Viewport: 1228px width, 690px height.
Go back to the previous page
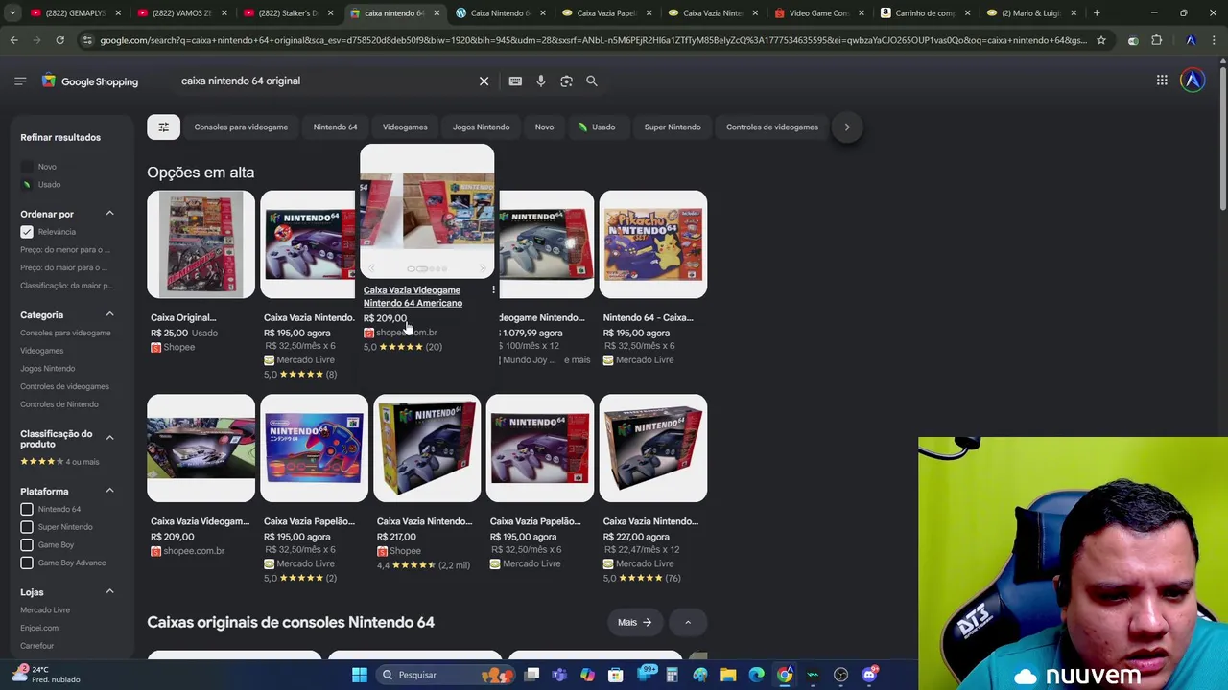point(13,40)
